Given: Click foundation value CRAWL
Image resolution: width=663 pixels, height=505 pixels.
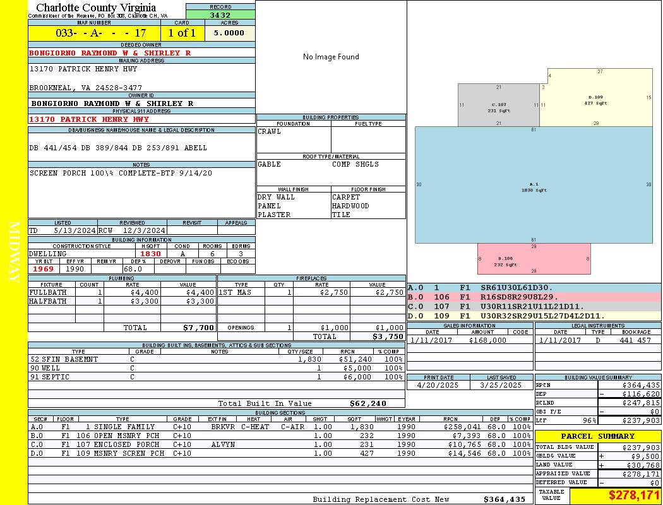Looking at the screenshot, I should pyautogui.click(x=270, y=131).
